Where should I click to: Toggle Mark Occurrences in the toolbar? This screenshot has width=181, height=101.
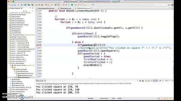click(x=59, y=5)
